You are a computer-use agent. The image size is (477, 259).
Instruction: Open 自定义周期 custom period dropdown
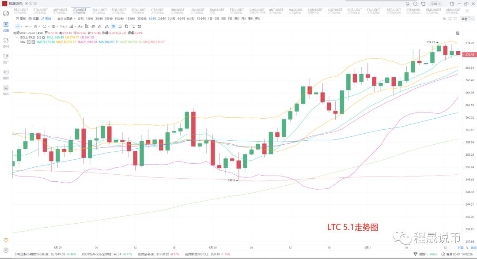[x=66, y=19]
